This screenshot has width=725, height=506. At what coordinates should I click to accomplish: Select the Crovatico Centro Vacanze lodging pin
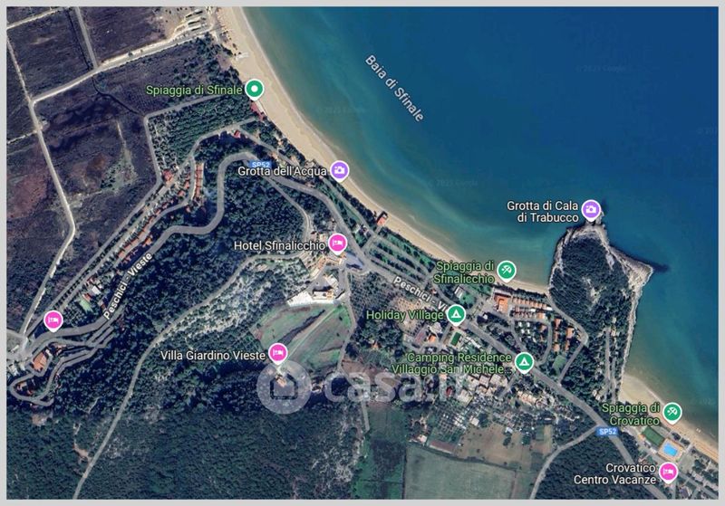[x=668, y=473]
